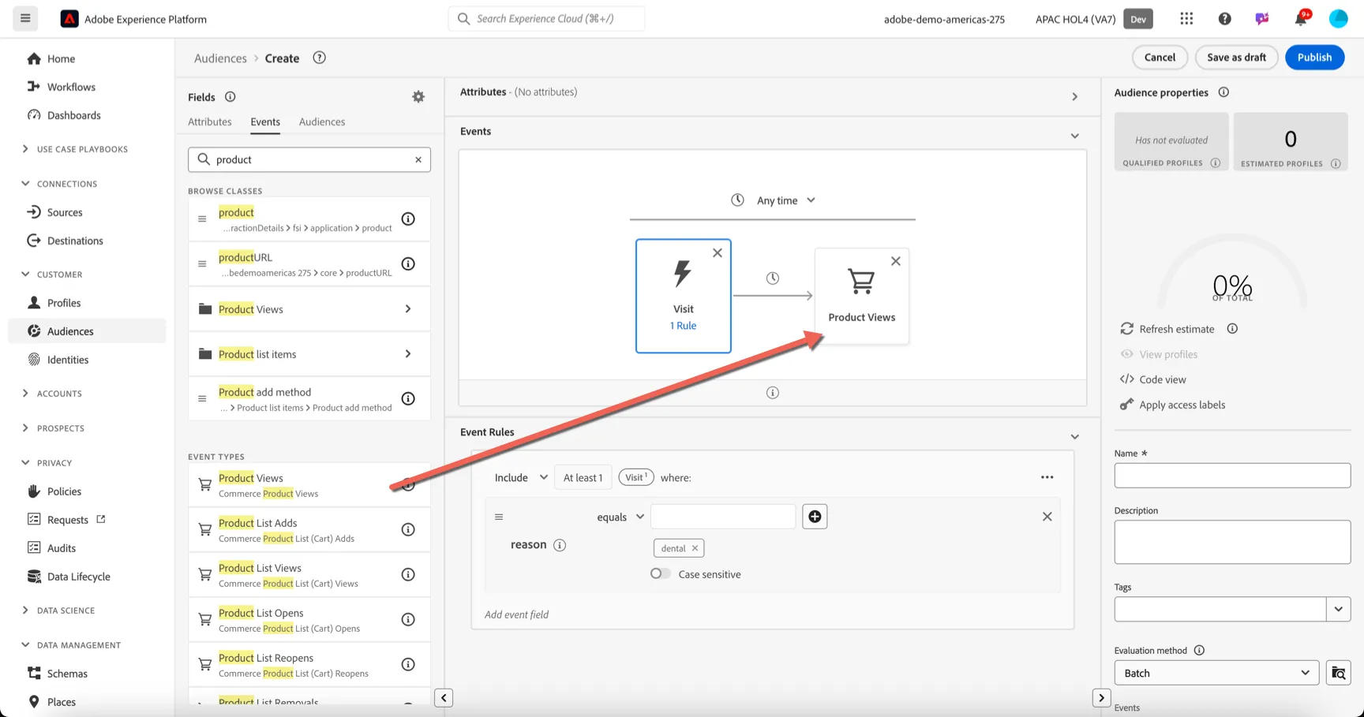The width and height of the screenshot is (1364, 717).
Task: Click the Publish button
Action: pos(1314,57)
